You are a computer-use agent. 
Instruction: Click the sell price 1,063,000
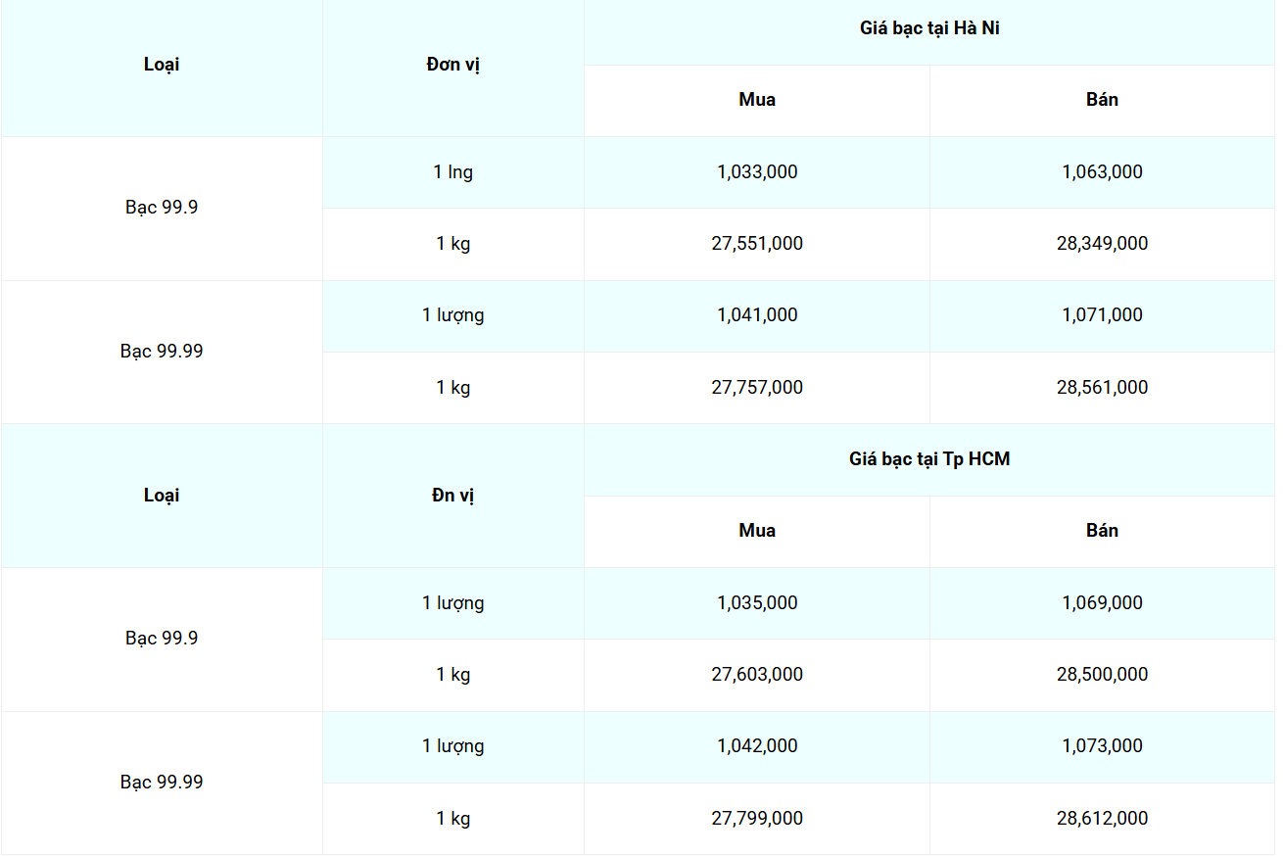(x=1102, y=172)
